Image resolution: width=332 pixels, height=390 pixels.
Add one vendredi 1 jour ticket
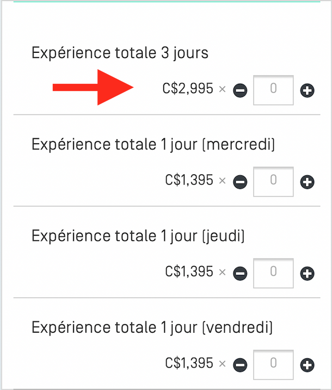[307, 365]
